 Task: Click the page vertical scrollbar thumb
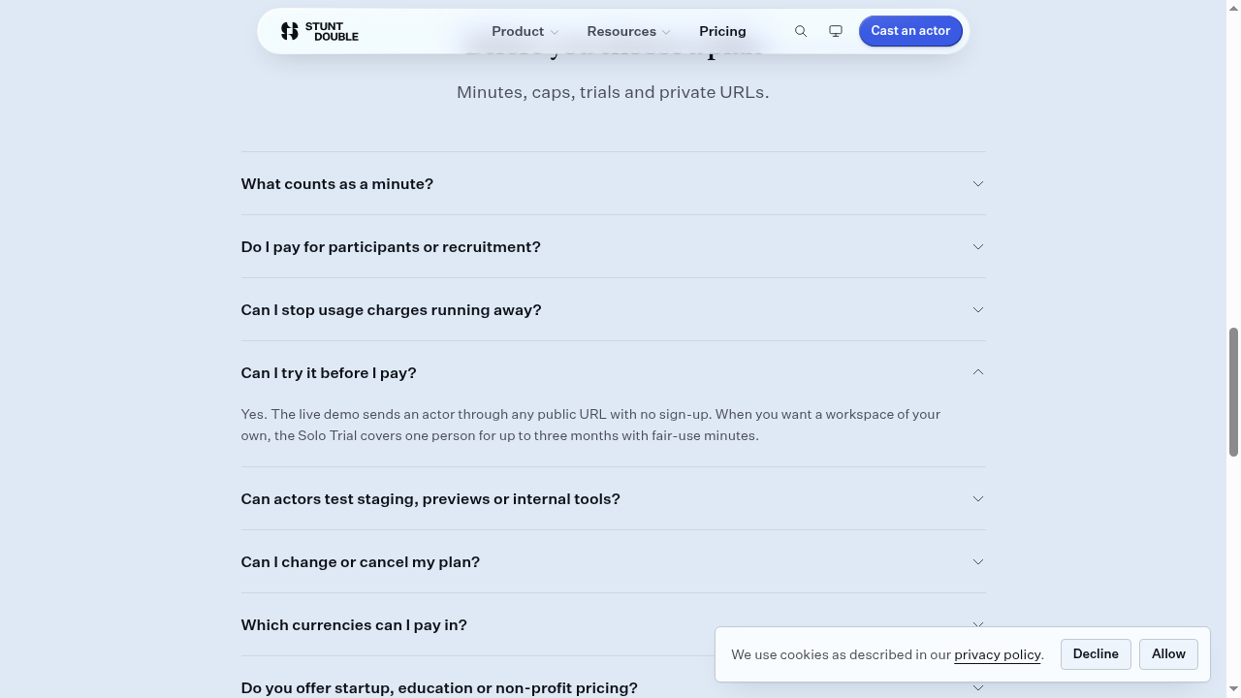tap(1233, 392)
